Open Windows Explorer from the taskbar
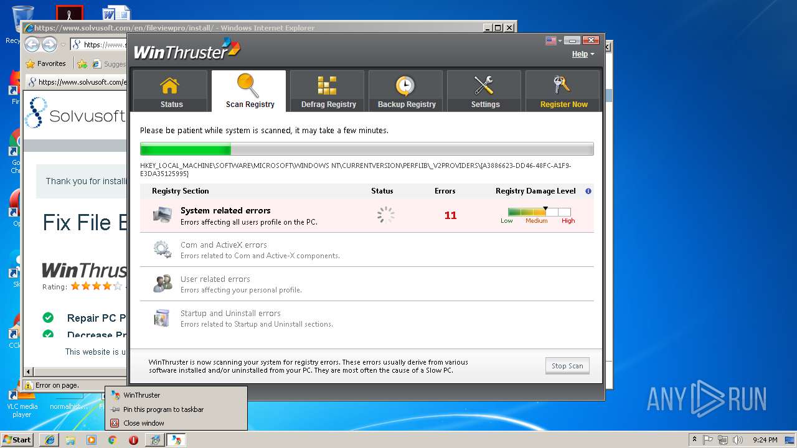Image resolution: width=797 pixels, height=448 pixels. point(70,440)
